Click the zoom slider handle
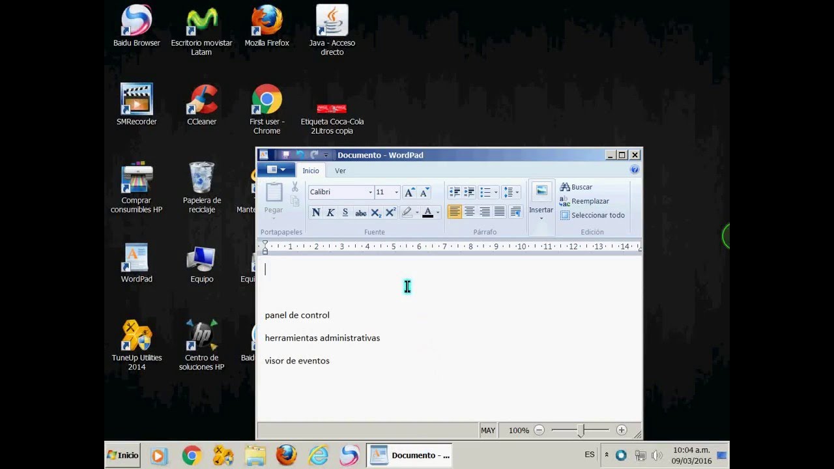This screenshot has width=834, height=469. click(x=580, y=431)
